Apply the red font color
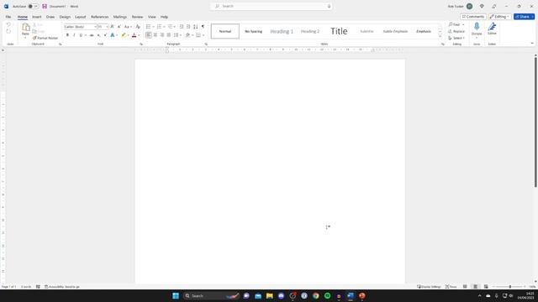 (134, 35)
